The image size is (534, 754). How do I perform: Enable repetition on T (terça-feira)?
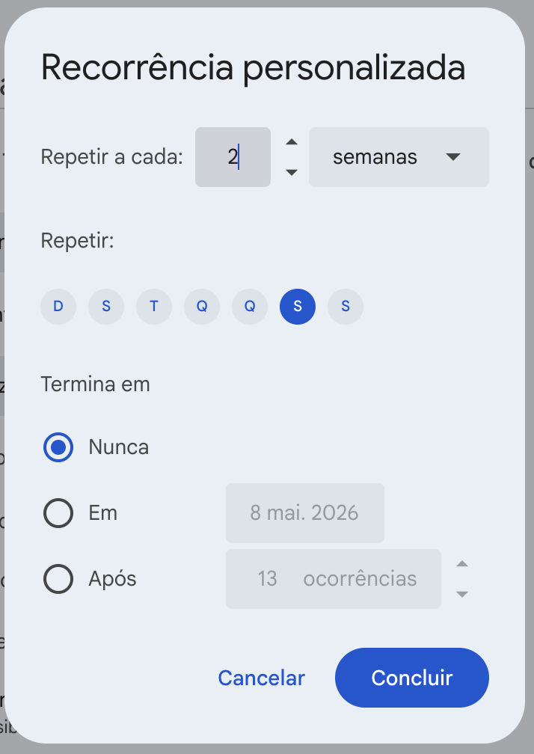(x=154, y=307)
